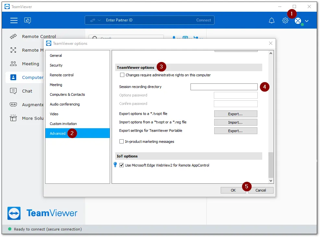Image resolution: width=320 pixels, height=237 pixels.
Task: Open Computers & Contacts sidebar icon
Action: (x=13, y=77)
